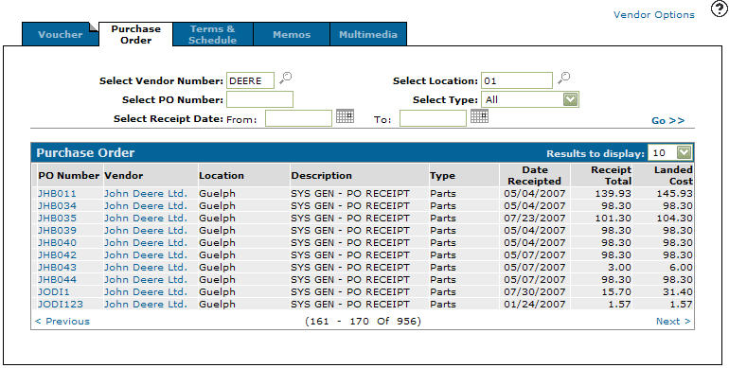Open vendor number lookup magnifier
Screen dimensions: 729x368
pos(286,79)
